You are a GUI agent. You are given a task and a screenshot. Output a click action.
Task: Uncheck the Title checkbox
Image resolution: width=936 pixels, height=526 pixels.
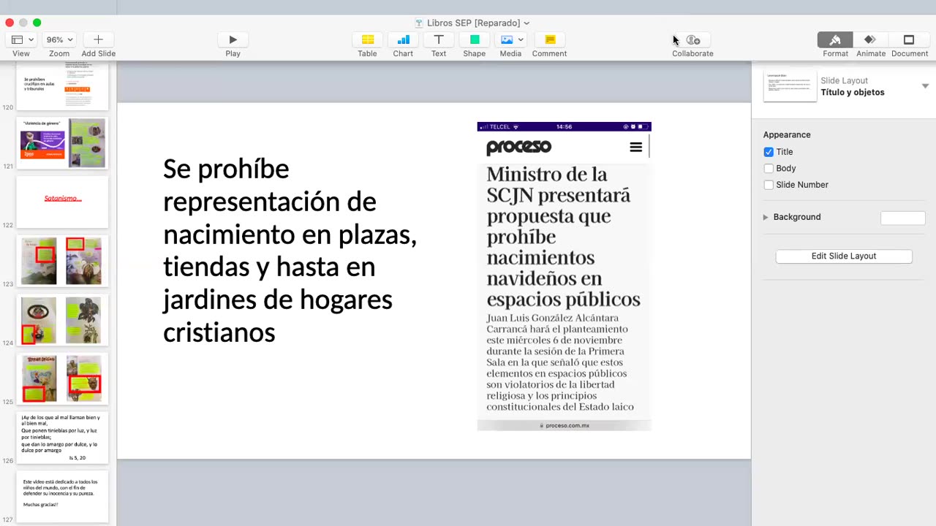[769, 152]
